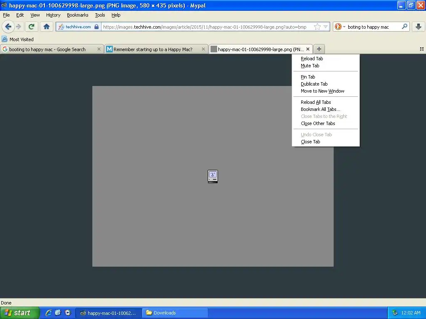Open the Home page icon

[x=47, y=27]
